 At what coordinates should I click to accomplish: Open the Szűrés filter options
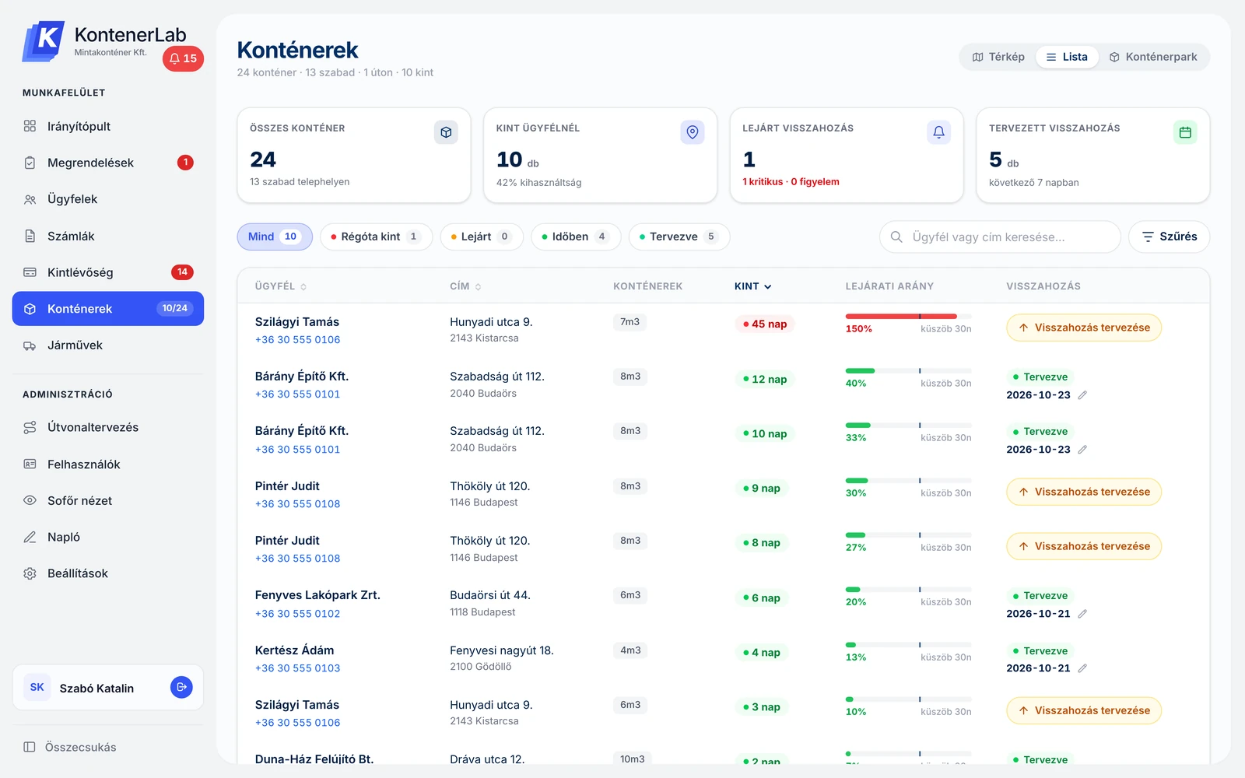tap(1169, 237)
